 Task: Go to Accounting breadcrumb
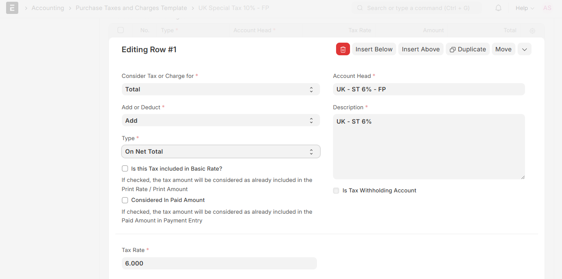pyautogui.click(x=47, y=8)
